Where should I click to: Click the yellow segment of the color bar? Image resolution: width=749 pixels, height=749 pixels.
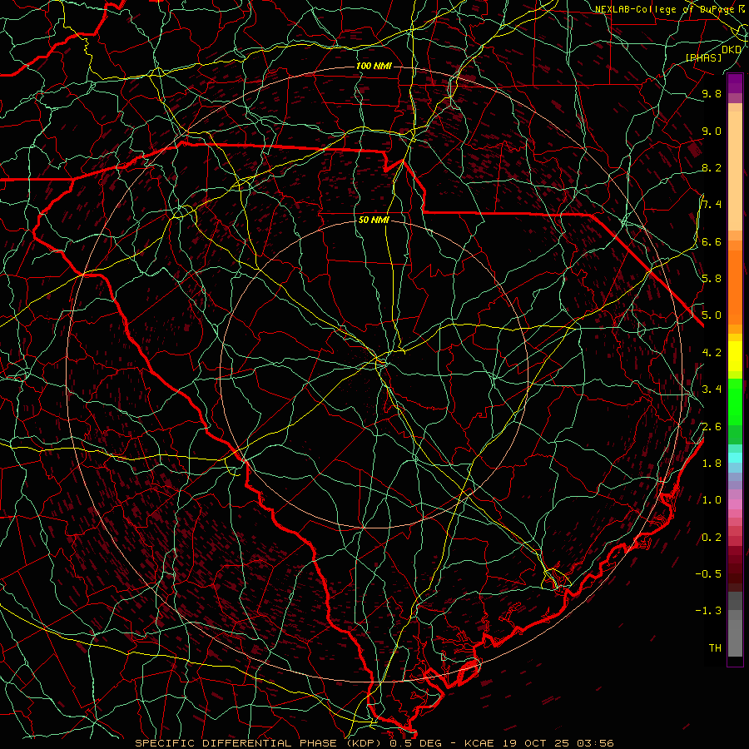(x=735, y=356)
